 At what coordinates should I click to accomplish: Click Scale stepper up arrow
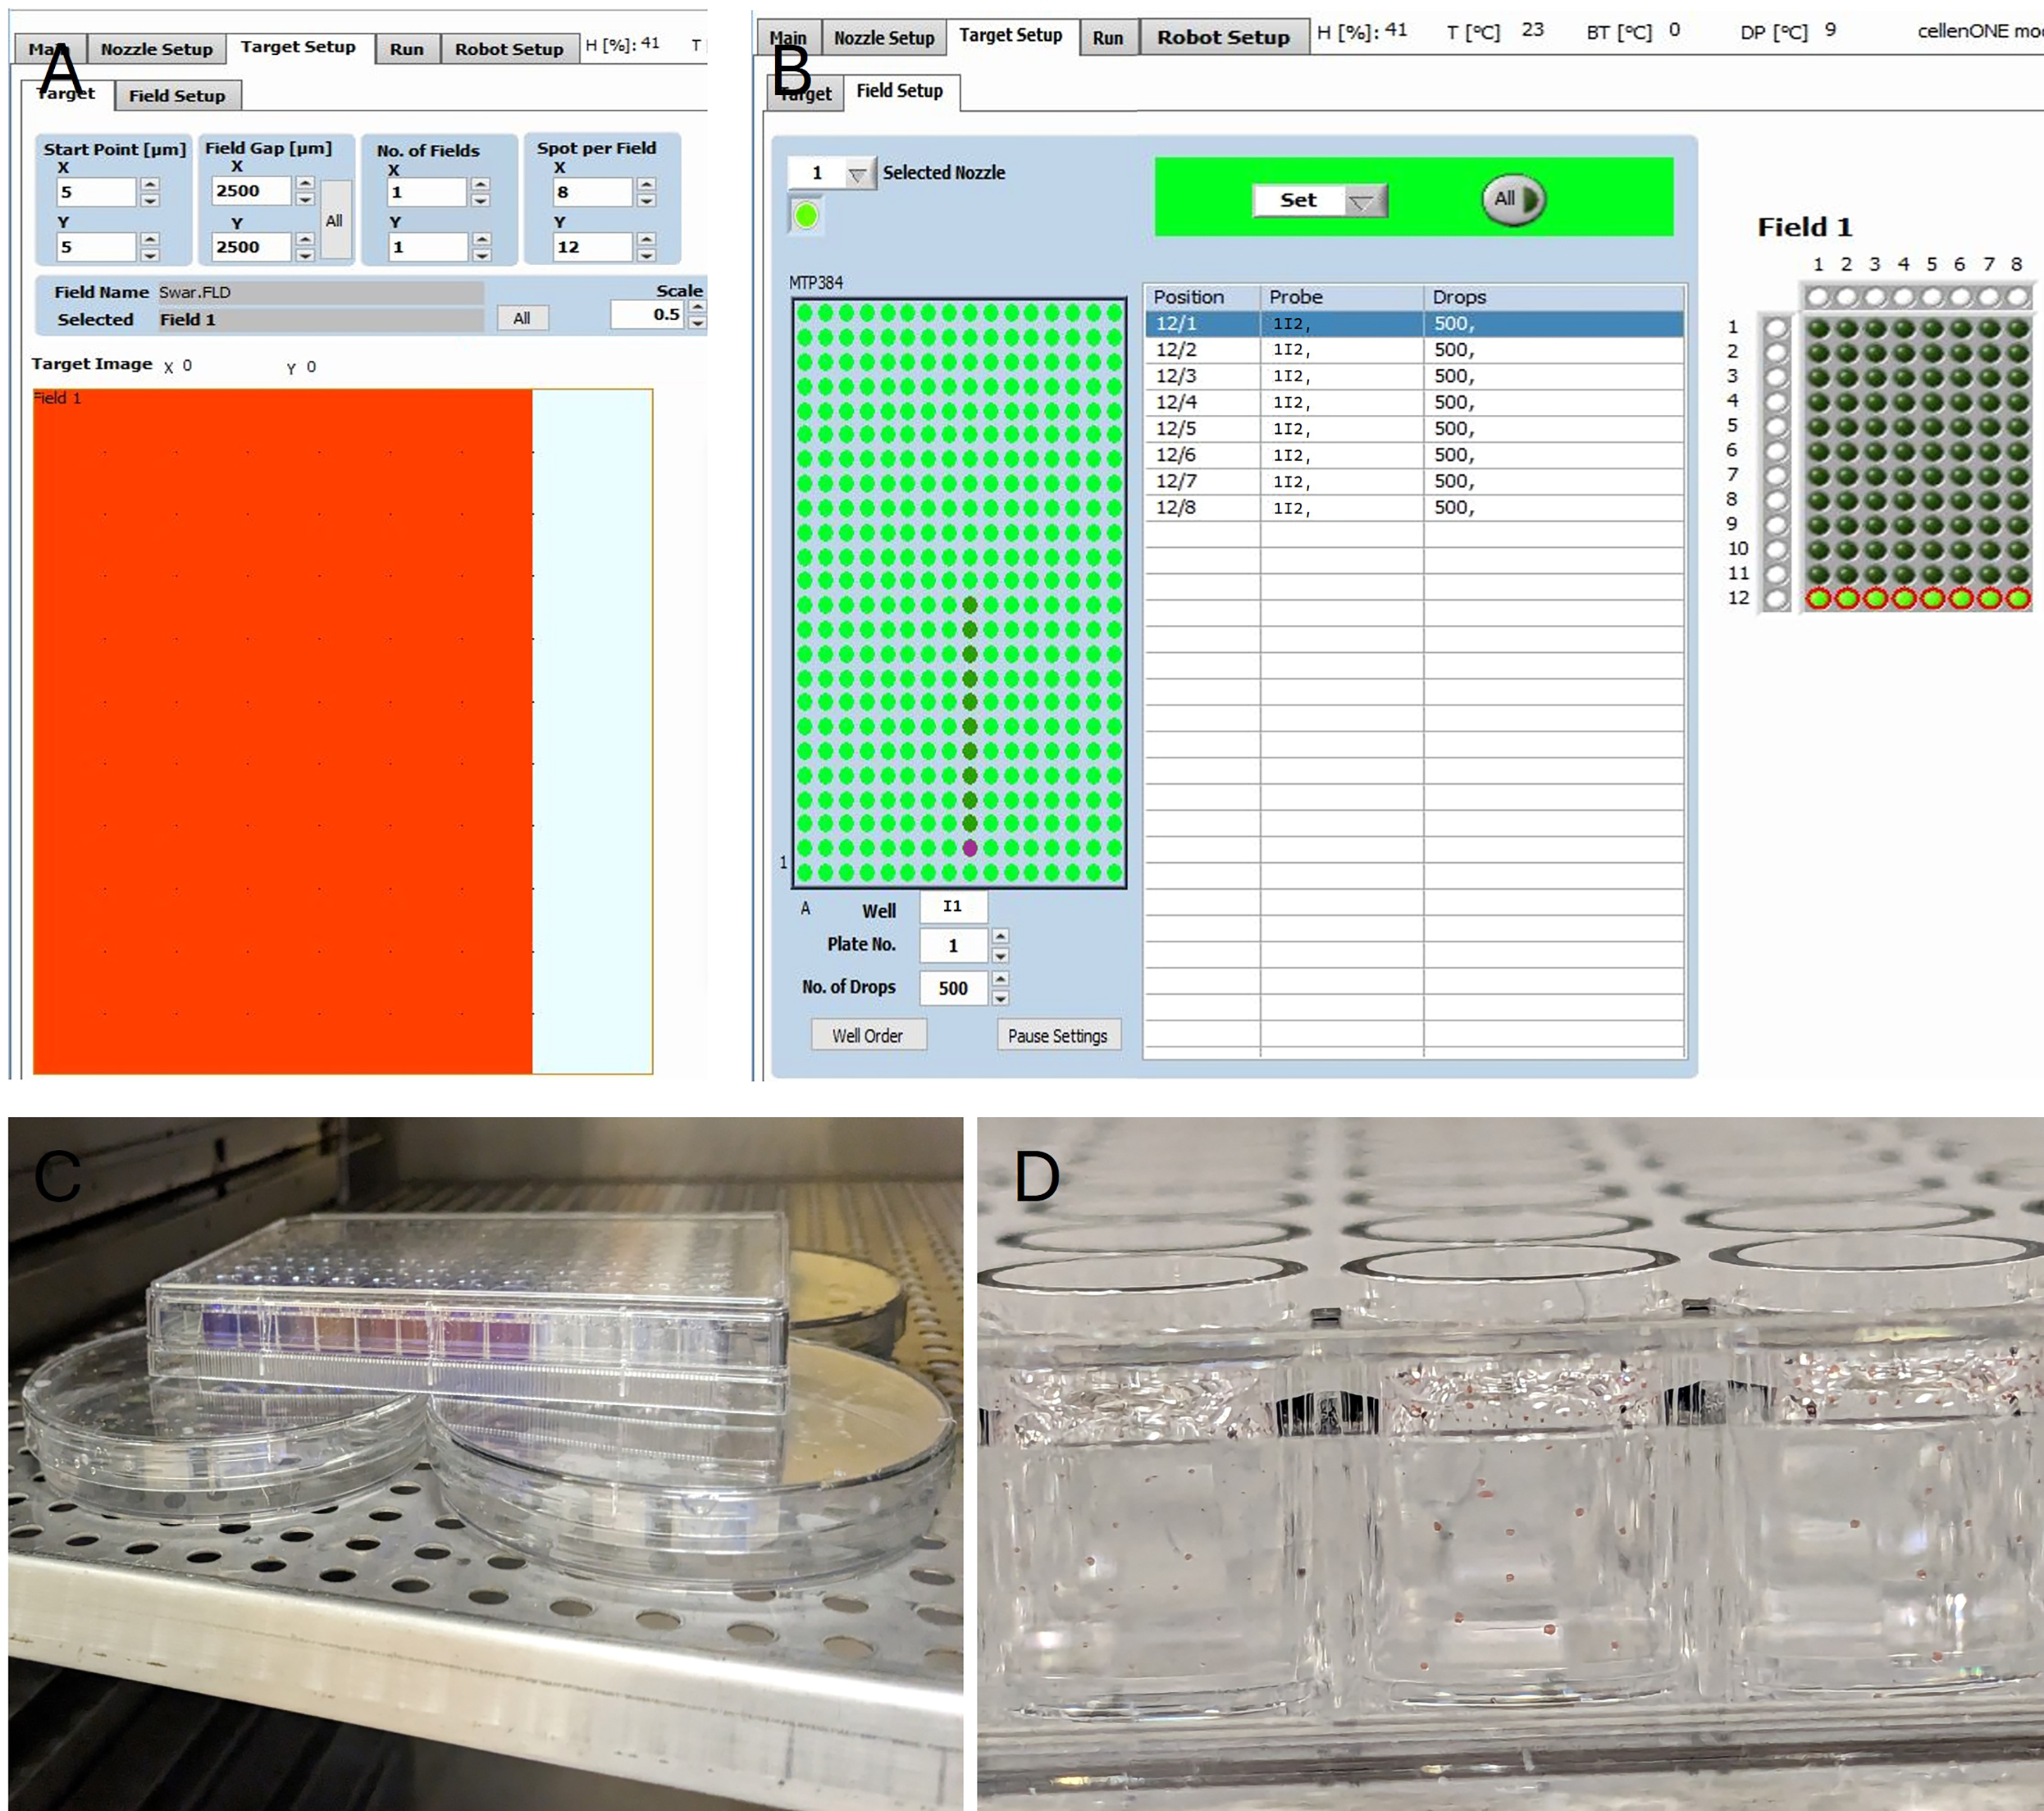697,306
